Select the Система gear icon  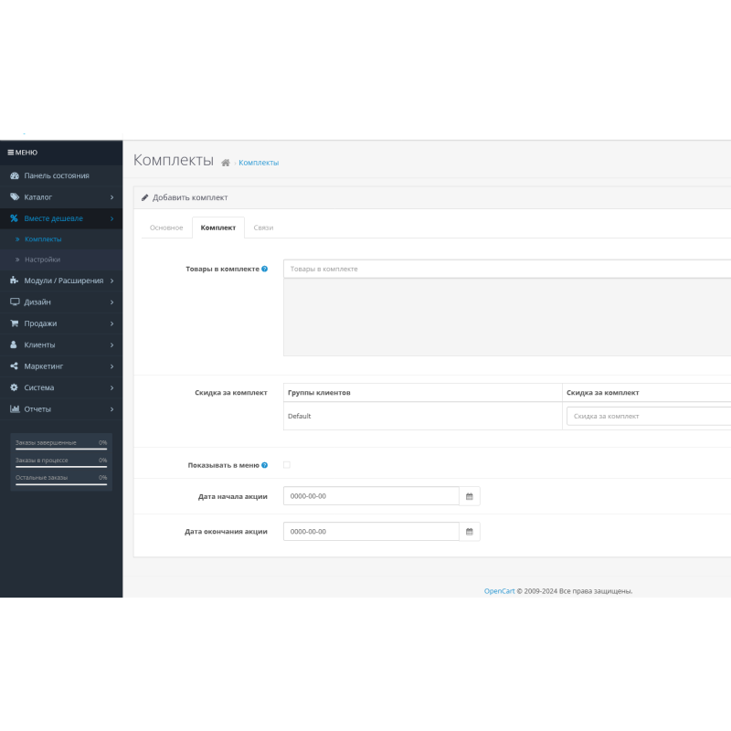tap(13, 387)
